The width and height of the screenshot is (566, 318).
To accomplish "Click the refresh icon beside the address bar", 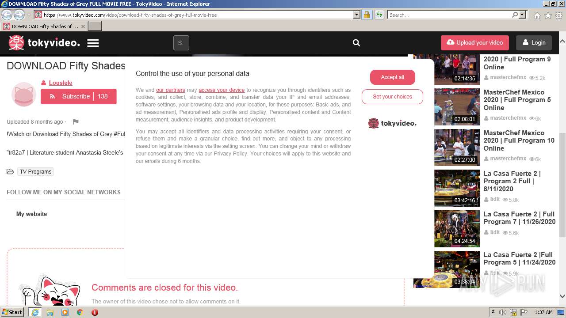I will click(x=379, y=15).
